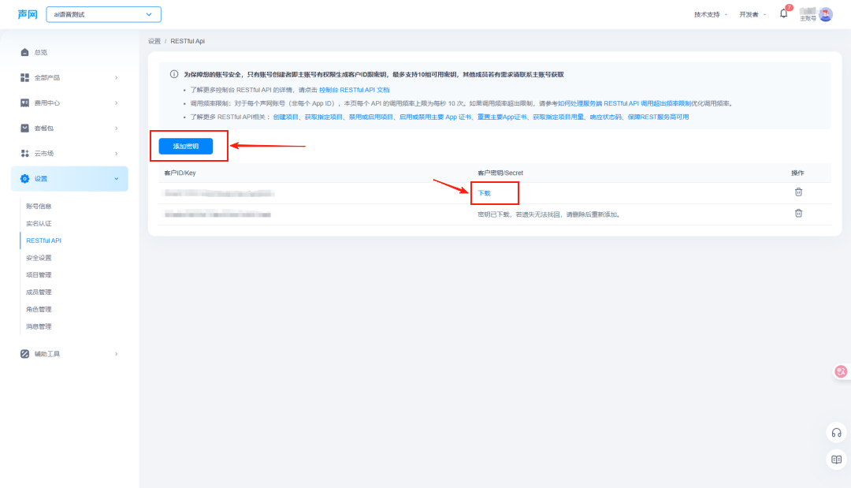Click the 设置 gear icon

point(24,179)
